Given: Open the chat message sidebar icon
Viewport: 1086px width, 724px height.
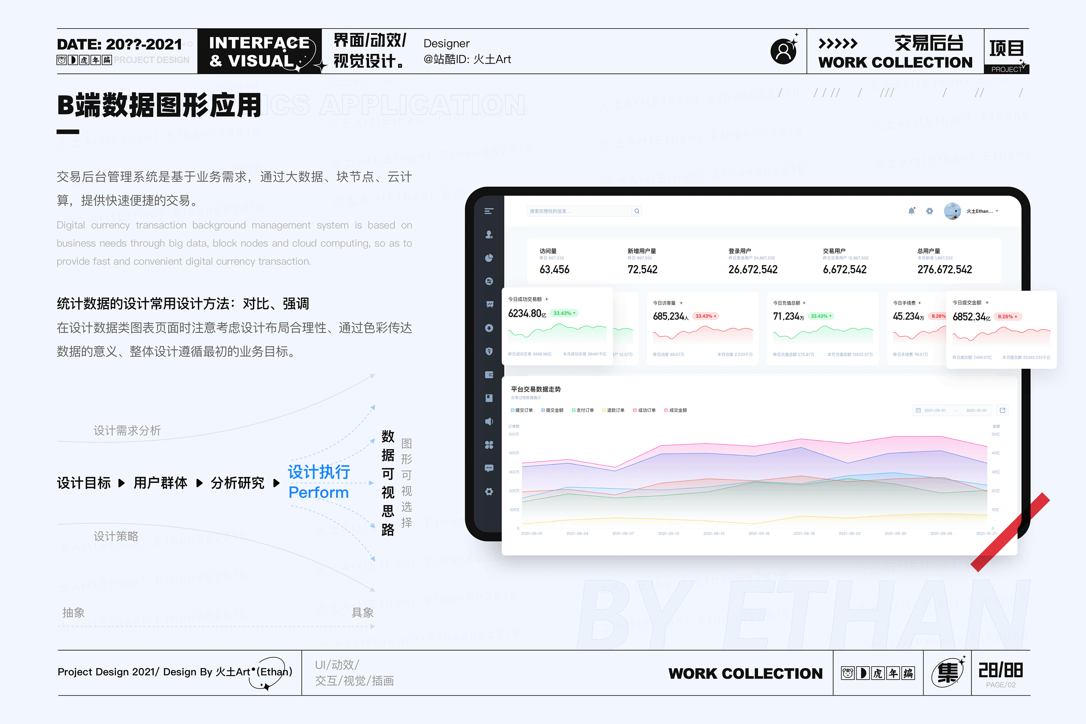Looking at the screenshot, I should tap(489, 468).
